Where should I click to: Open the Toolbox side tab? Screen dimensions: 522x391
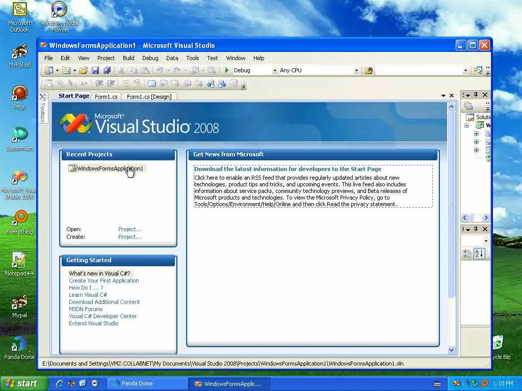pos(43,108)
